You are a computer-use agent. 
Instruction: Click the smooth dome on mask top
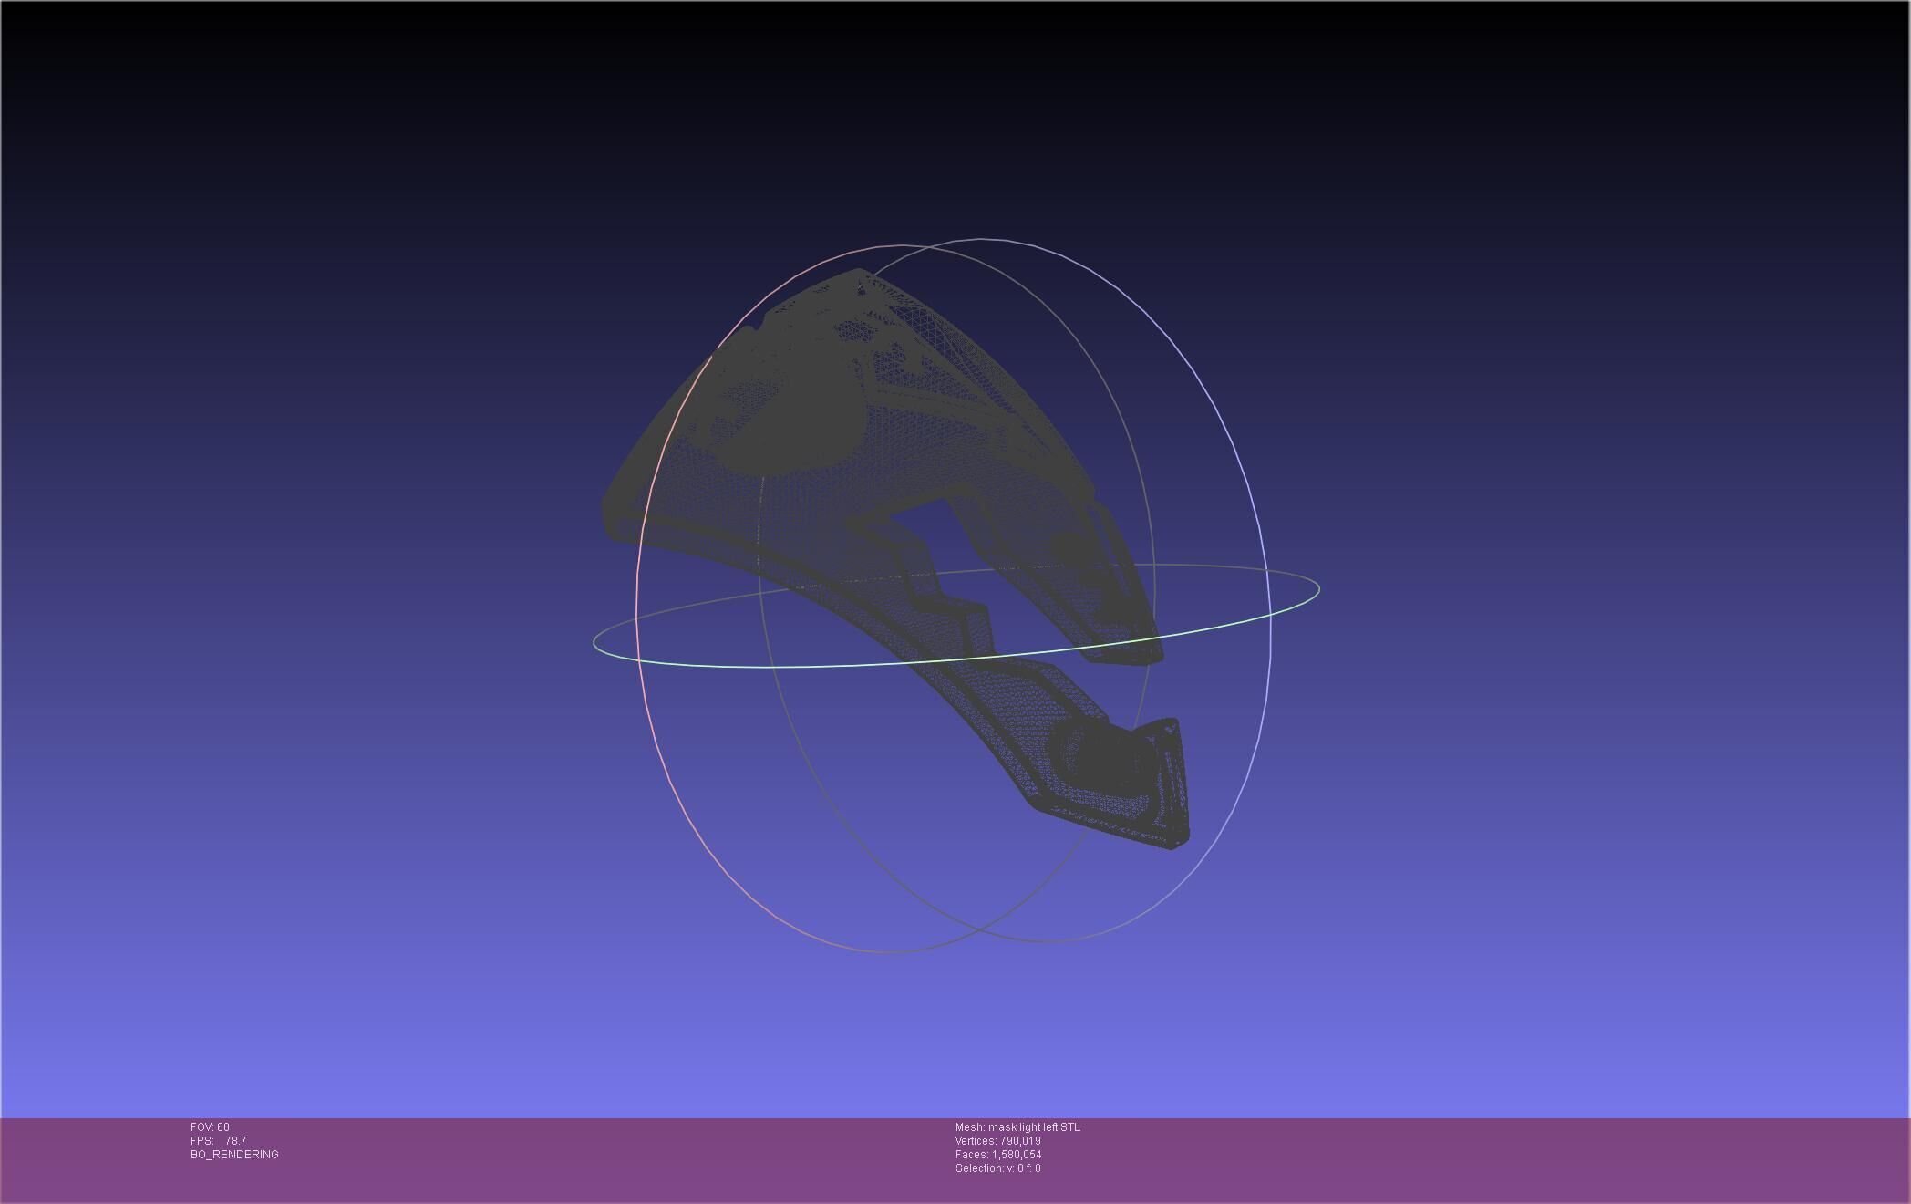coord(802,420)
